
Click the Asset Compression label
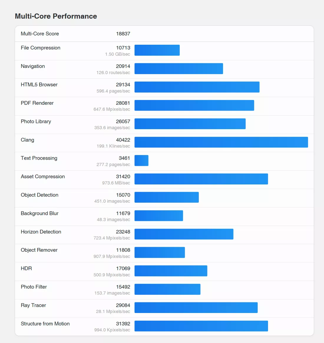pyautogui.click(x=43, y=177)
